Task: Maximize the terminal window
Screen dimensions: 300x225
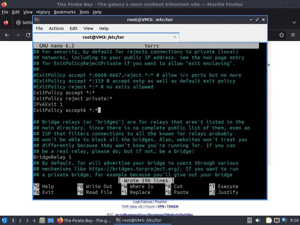Action: [257, 20]
